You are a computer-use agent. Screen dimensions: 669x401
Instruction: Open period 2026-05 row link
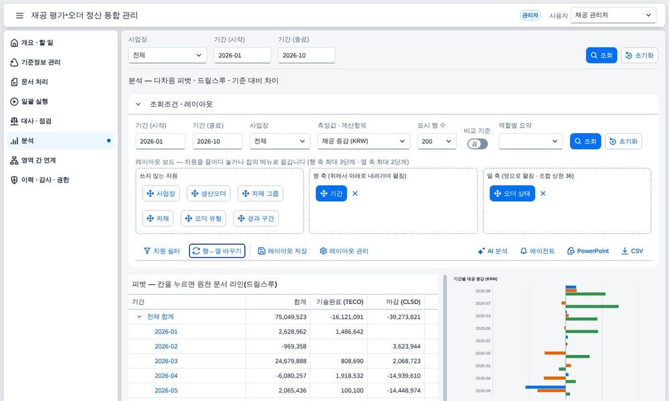[166, 390]
